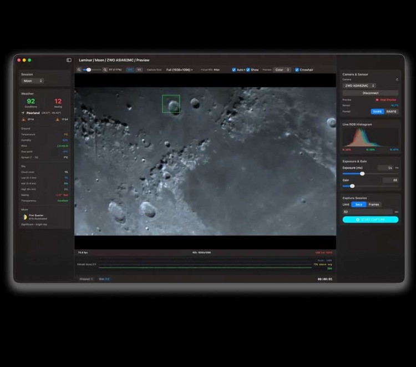Click the Pearland location arrow icon
Screen dimensions: 416x367
coord(23,113)
